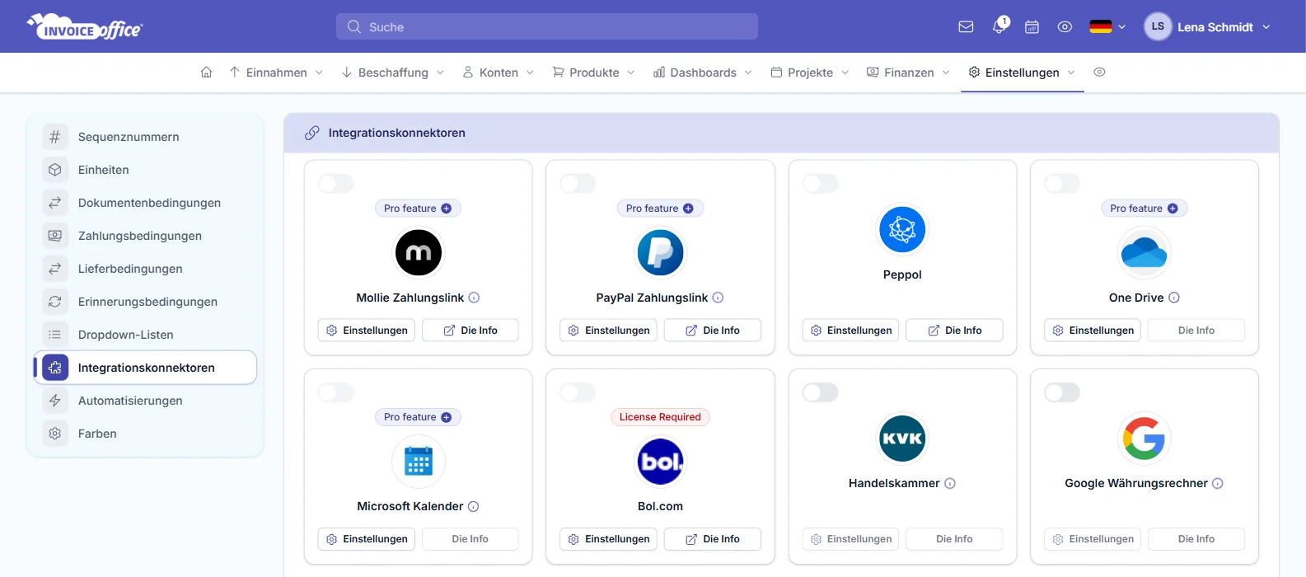Open the Beschaffung menu
Image resolution: width=1306 pixels, height=577 pixels.
point(393,73)
